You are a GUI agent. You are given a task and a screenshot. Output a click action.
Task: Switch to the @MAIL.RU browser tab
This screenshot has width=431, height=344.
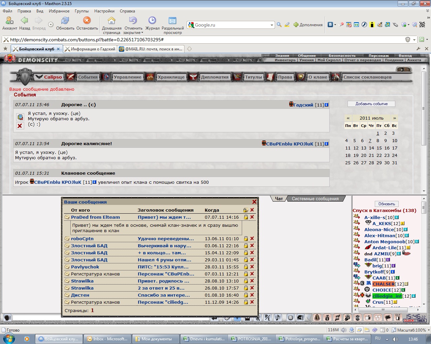click(x=151, y=49)
